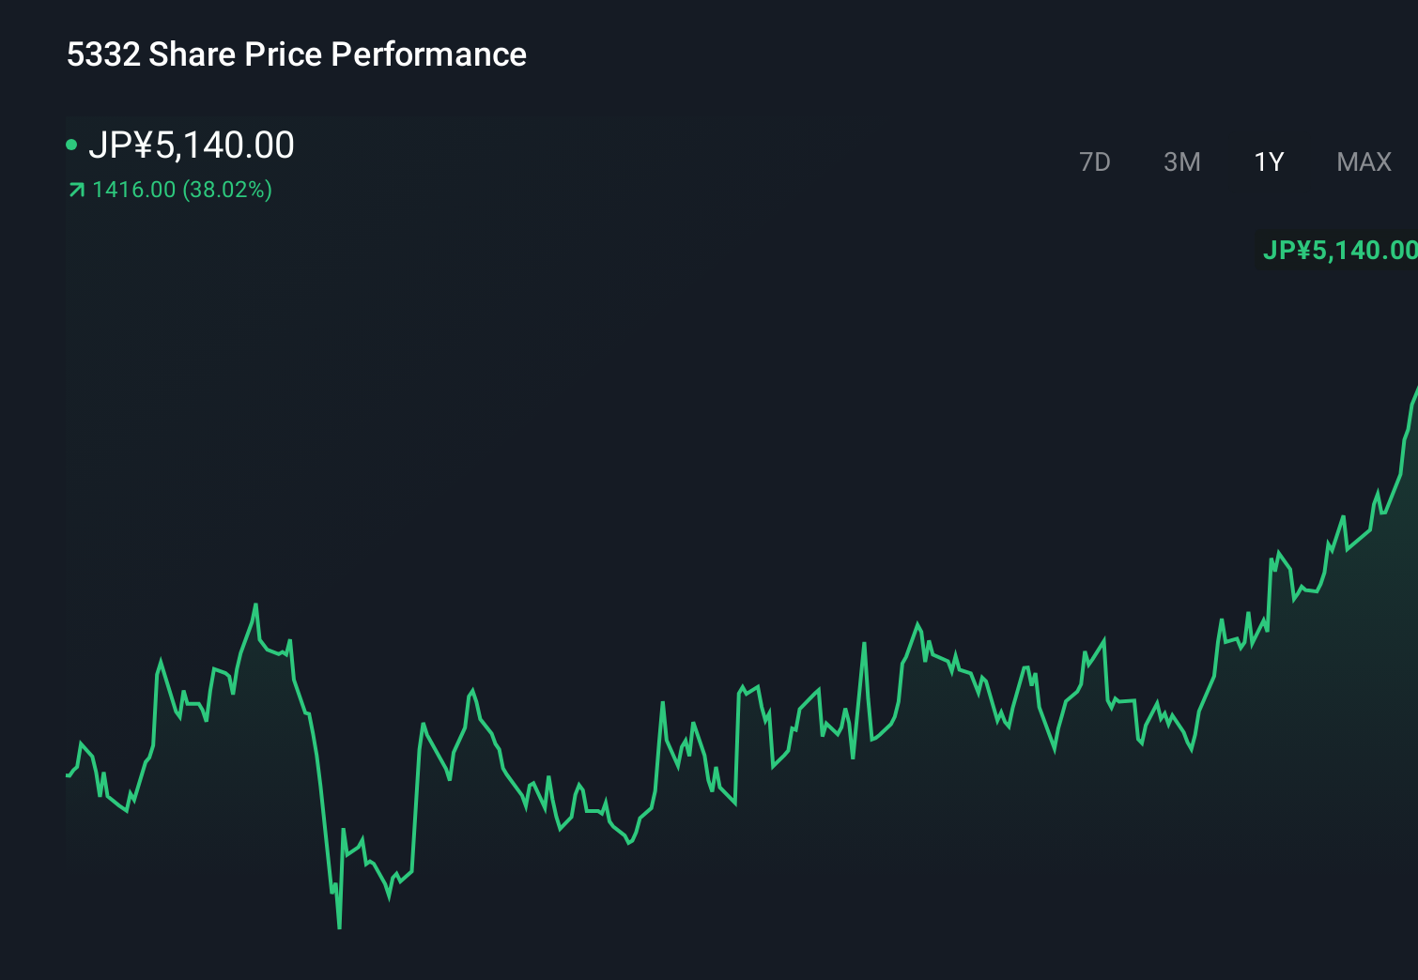Screen dimensions: 1418x980
Task: Switch to the 7D time range
Action: click(x=1094, y=162)
